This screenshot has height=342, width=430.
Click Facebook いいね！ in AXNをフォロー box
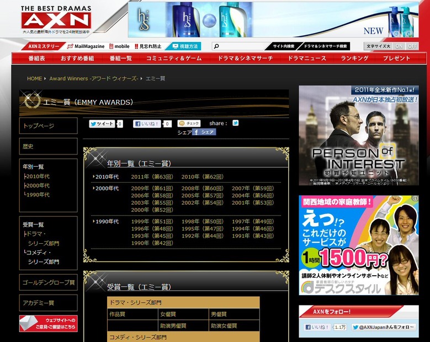tap(317, 327)
